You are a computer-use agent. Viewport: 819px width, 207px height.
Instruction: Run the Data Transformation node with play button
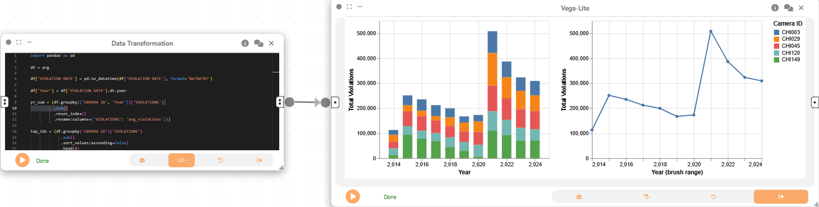click(x=22, y=160)
